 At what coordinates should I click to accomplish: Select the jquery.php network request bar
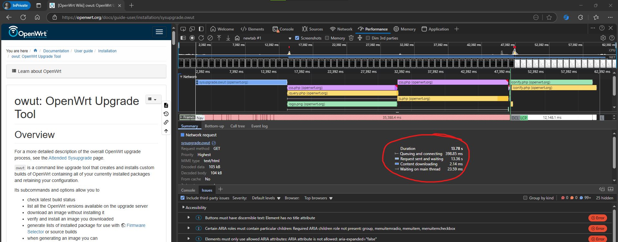pyautogui.click(x=343, y=93)
